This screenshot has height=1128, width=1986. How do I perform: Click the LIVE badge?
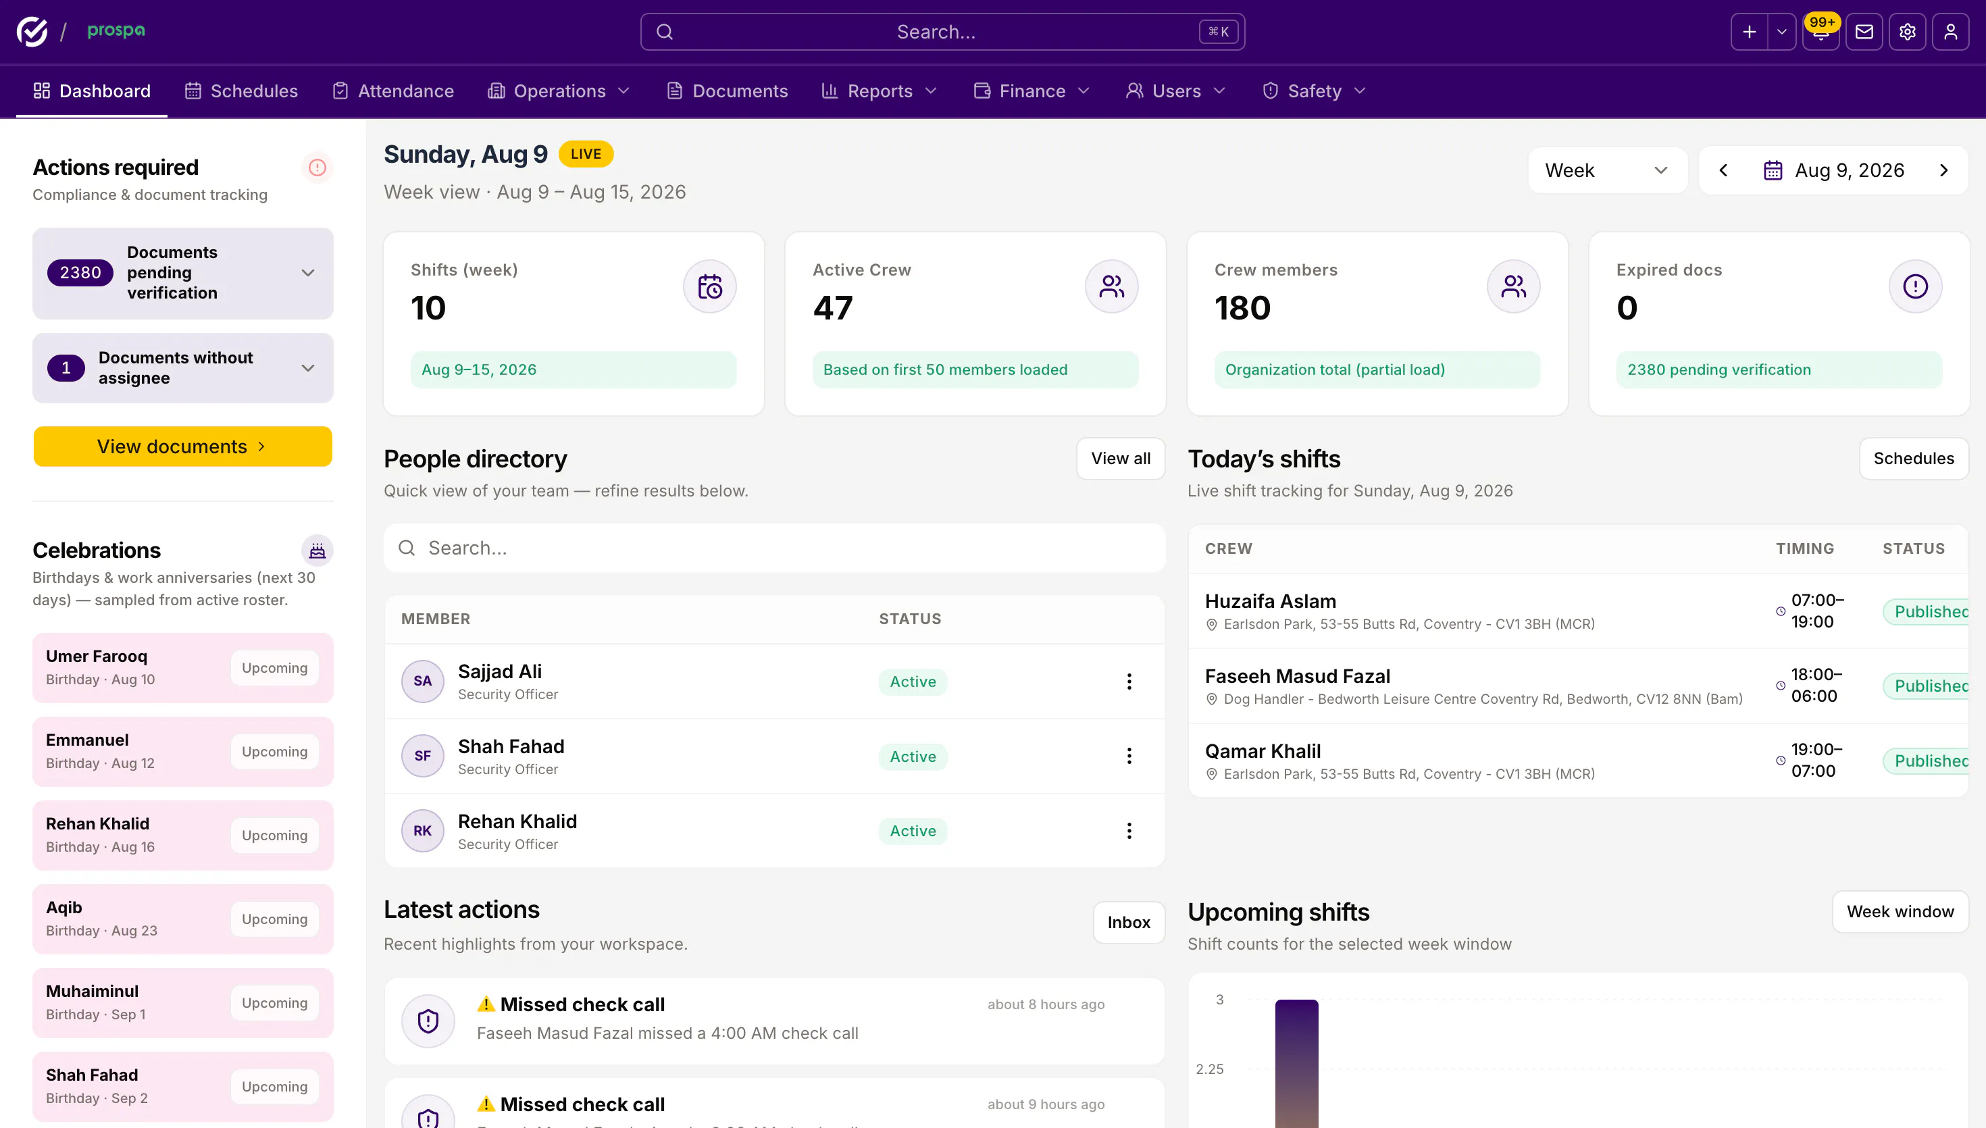586,154
